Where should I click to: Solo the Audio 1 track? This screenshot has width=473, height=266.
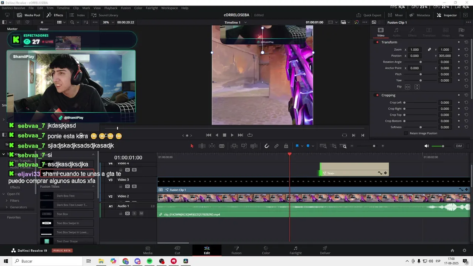coord(135,214)
